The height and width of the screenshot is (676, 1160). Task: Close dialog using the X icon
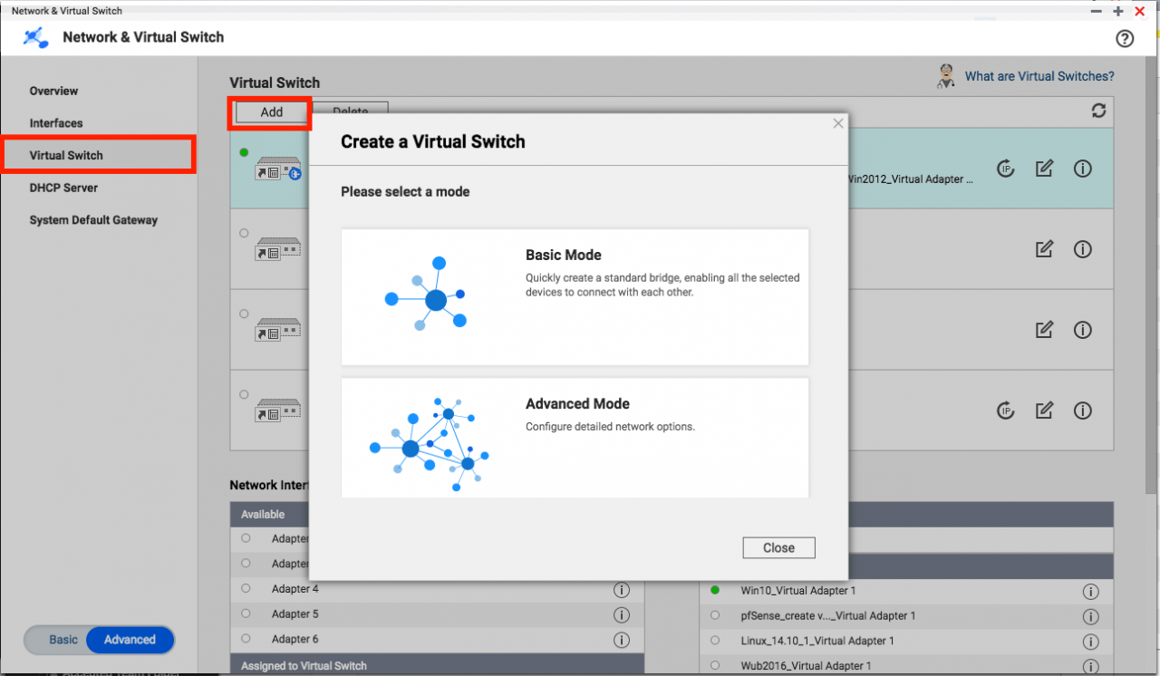[x=838, y=123]
